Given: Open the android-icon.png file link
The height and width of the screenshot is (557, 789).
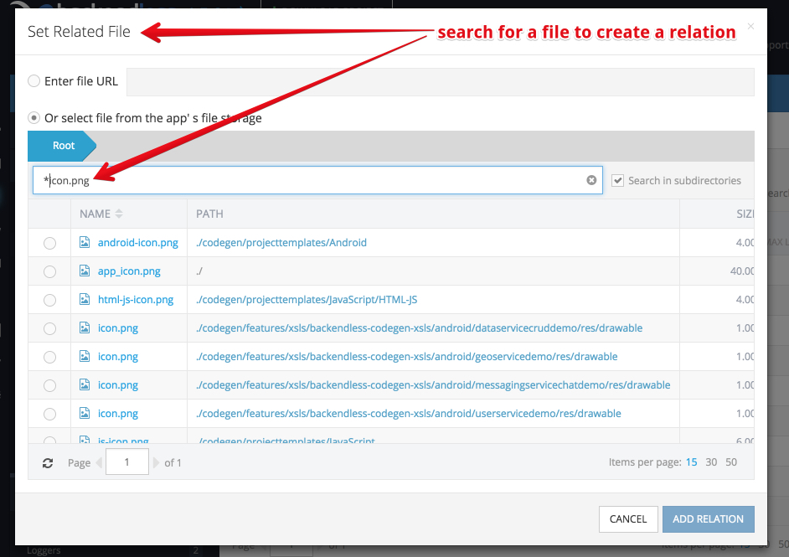Looking at the screenshot, I should (x=138, y=243).
